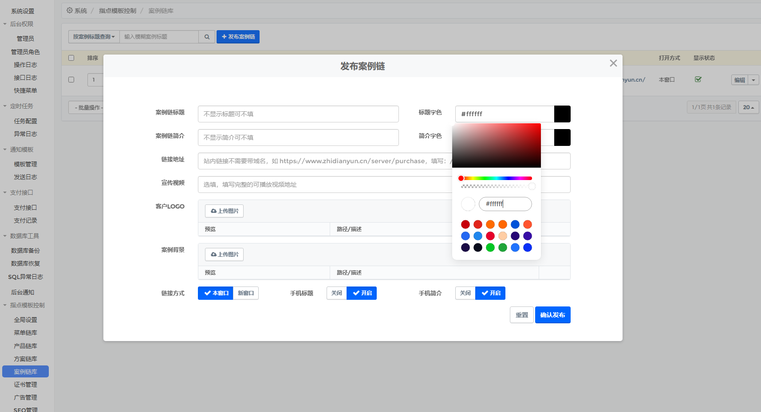Toggle the green 显示状态 check icon
Screen dimensions: 761x412
click(x=698, y=79)
